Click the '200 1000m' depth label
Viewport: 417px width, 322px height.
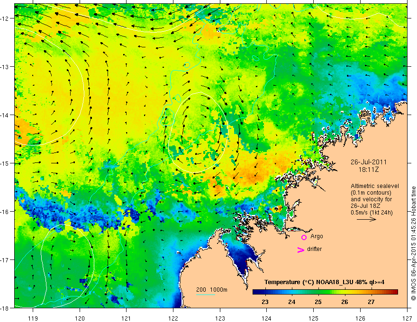pos(212,290)
